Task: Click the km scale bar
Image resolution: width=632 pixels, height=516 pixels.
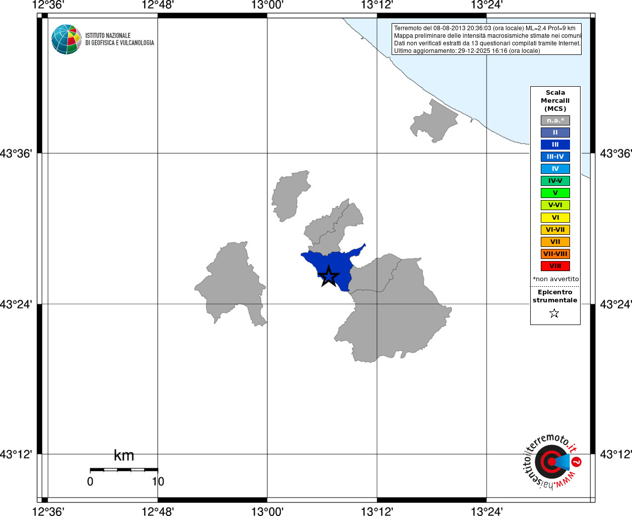Action: (x=124, y=470)
